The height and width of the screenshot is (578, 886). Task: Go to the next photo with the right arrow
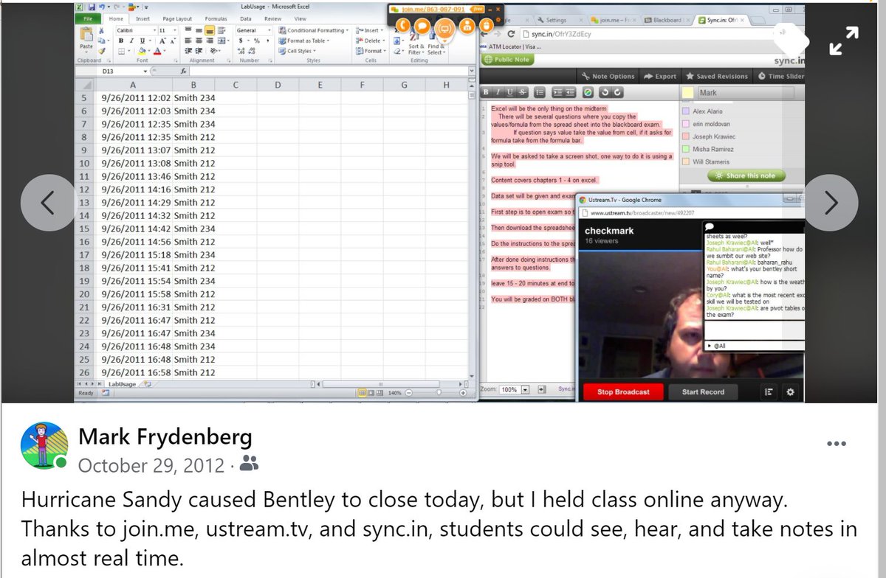coord(831,203)
